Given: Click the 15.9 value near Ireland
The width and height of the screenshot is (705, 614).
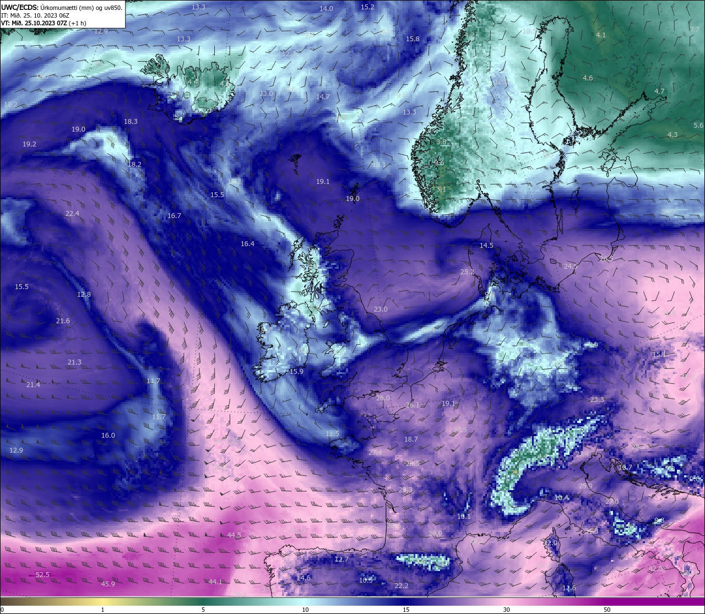Looking at the screenshot, I should point(296,371).
